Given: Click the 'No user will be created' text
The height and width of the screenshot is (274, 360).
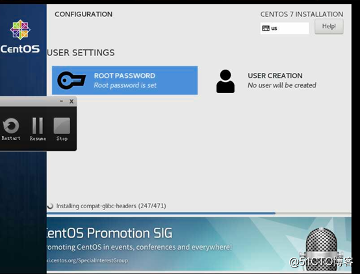Looking at the screenshot, I should (x=282, y=85).
